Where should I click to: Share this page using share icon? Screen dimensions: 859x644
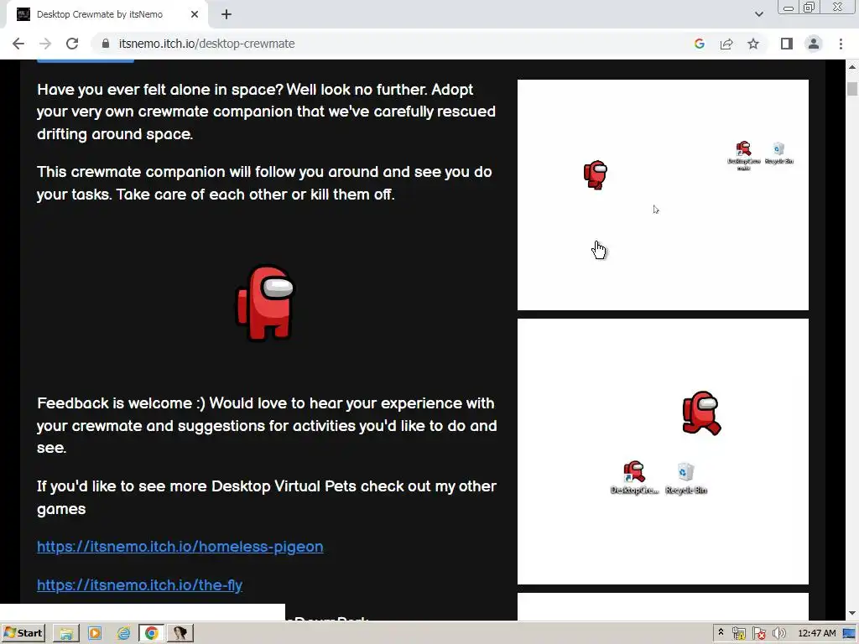[726, 44]
